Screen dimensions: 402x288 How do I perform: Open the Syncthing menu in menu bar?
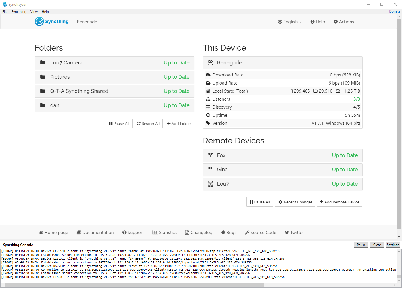pos(19,12)
